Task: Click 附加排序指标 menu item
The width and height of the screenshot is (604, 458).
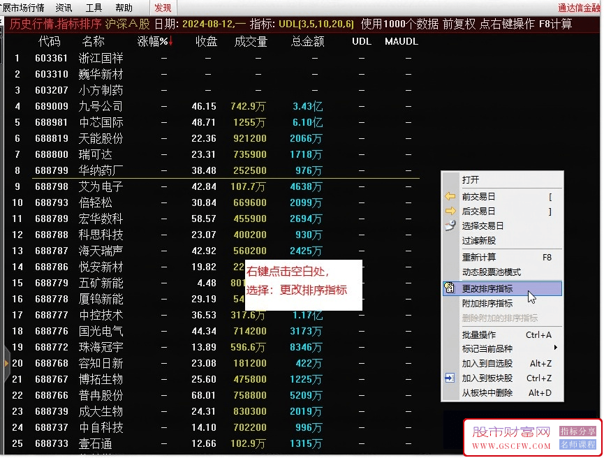Action: click(502, 304)
